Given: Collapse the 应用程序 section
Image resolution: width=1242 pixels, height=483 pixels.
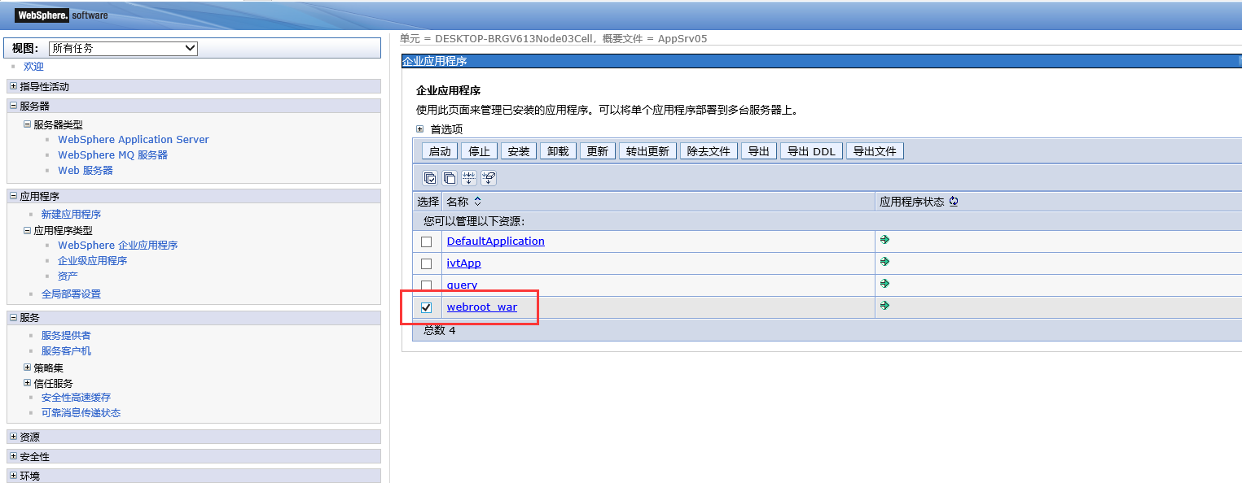Looking at the screenshot, I should tap(13, 196).
